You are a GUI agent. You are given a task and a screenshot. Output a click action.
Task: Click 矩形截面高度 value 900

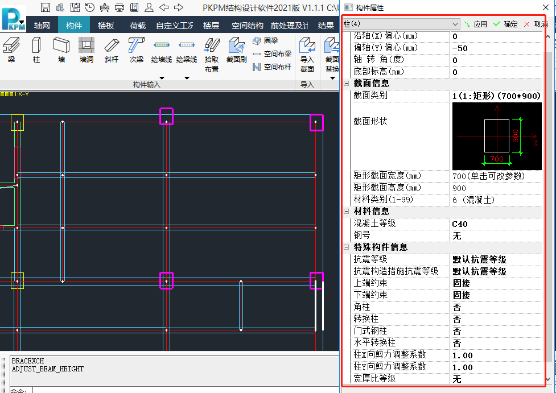[497, 188]
